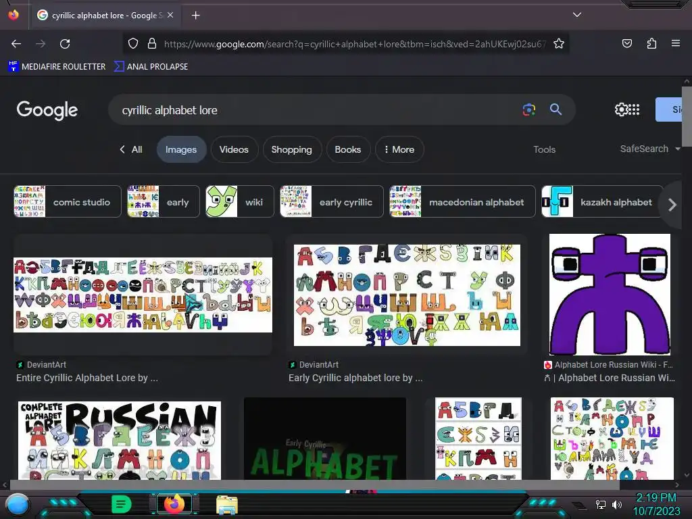Switch to the Shopping tab

pyautogui.click(x=292, y=149)
